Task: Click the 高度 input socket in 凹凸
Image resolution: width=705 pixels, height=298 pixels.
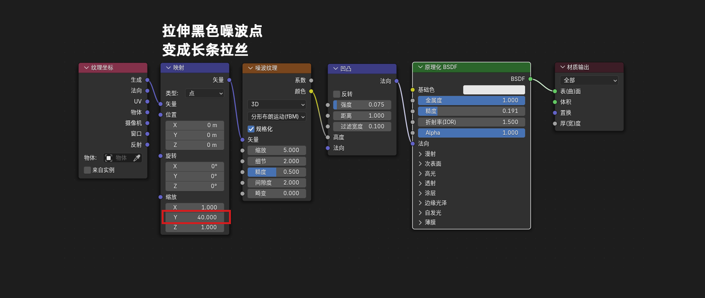Action: tap(328, 137)
